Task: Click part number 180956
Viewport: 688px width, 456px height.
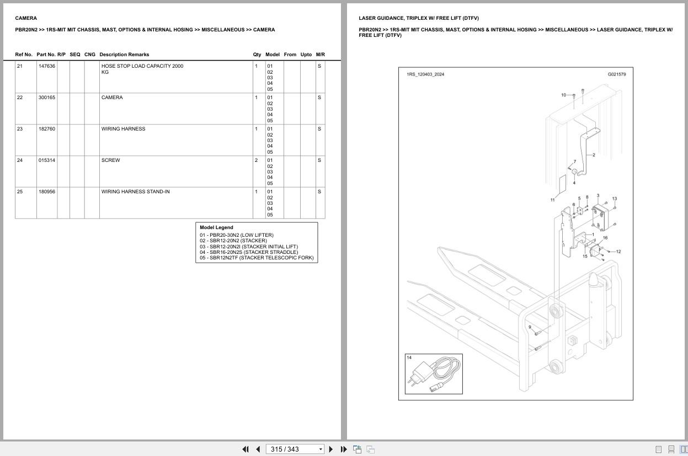Action: tap(47, 192)
